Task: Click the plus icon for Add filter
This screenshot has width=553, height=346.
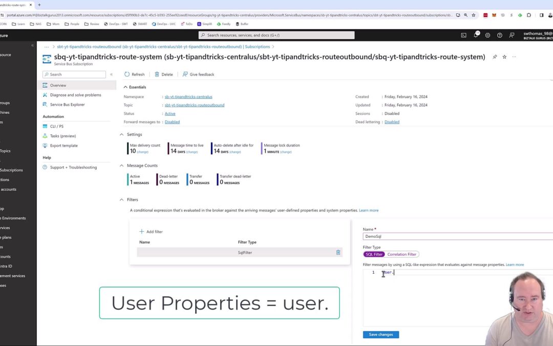Action: coord(141,232)
